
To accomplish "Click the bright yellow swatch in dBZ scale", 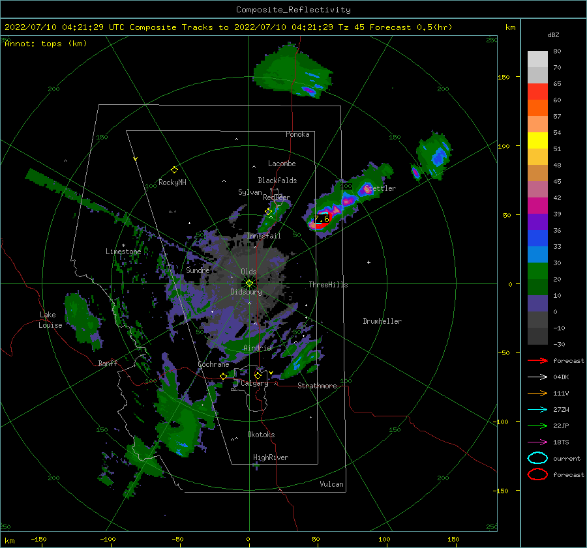I will [537, 140].
